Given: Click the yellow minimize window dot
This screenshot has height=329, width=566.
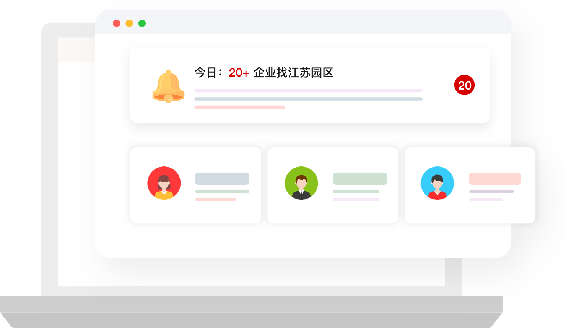Looking at the screenshot, I should point(129,23).
